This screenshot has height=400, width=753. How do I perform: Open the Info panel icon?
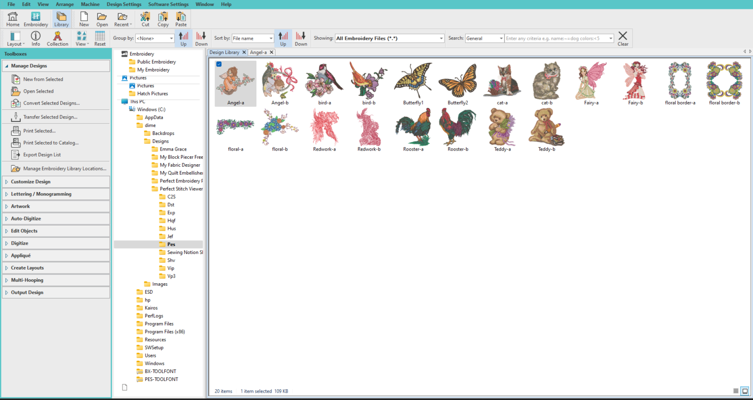point(35,38)
